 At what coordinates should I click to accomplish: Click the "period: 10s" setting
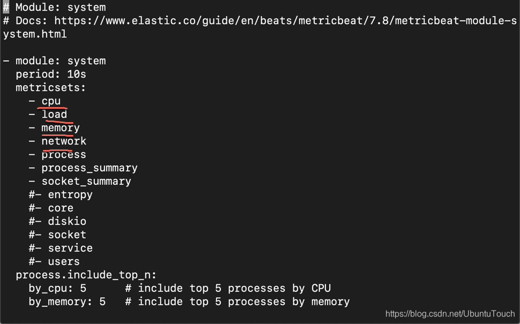51,74
